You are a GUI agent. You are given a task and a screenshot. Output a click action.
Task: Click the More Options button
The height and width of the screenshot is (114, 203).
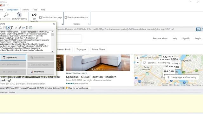coord(41,72)
